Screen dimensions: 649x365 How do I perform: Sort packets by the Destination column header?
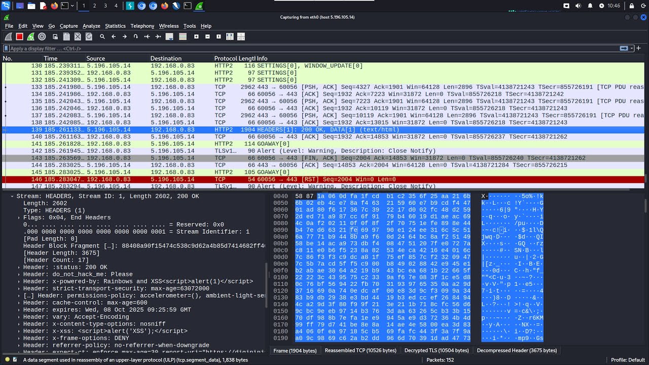tap(181, 58)
